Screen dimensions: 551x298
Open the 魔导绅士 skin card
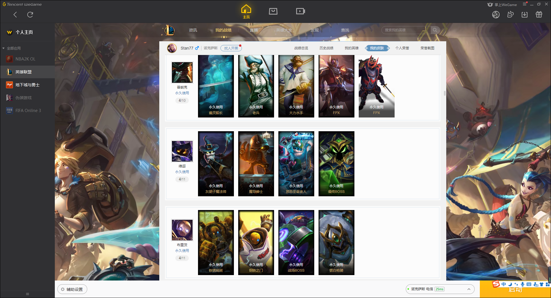pos(256,164)
